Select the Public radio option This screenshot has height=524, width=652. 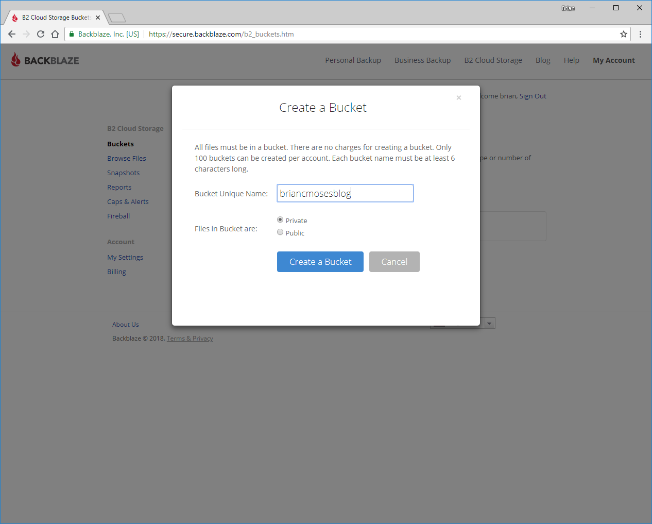pyautogui.click(x=280, y=232)
